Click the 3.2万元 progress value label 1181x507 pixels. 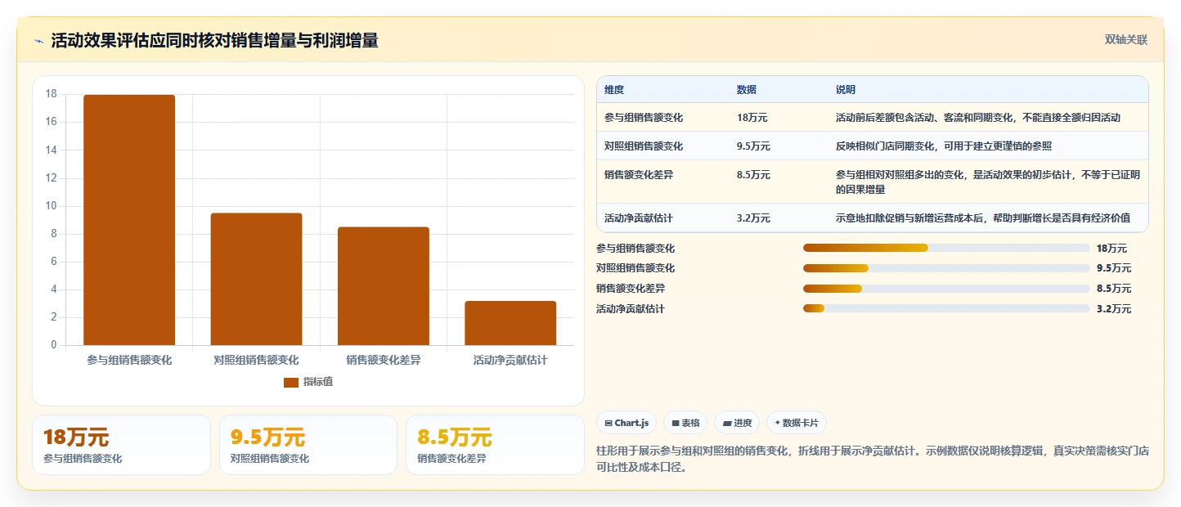pyautogui.click(x=1114, y=309)
